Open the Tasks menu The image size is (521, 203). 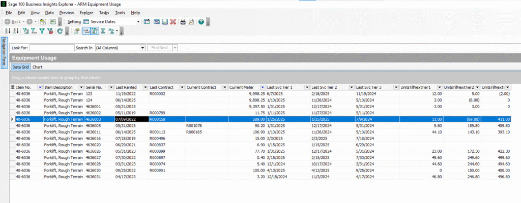click(104, 13)
